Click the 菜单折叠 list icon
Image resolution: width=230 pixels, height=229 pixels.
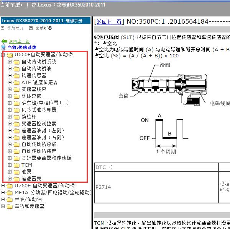31,28
